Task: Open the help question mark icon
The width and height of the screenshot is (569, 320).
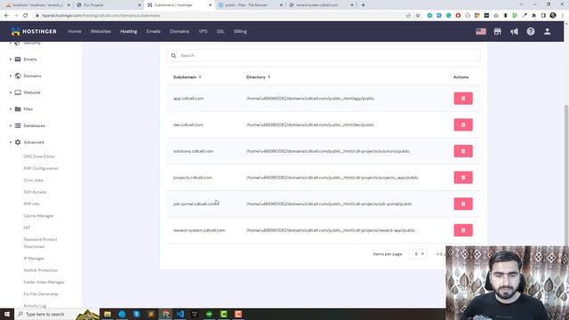Action: coord(531,32)
